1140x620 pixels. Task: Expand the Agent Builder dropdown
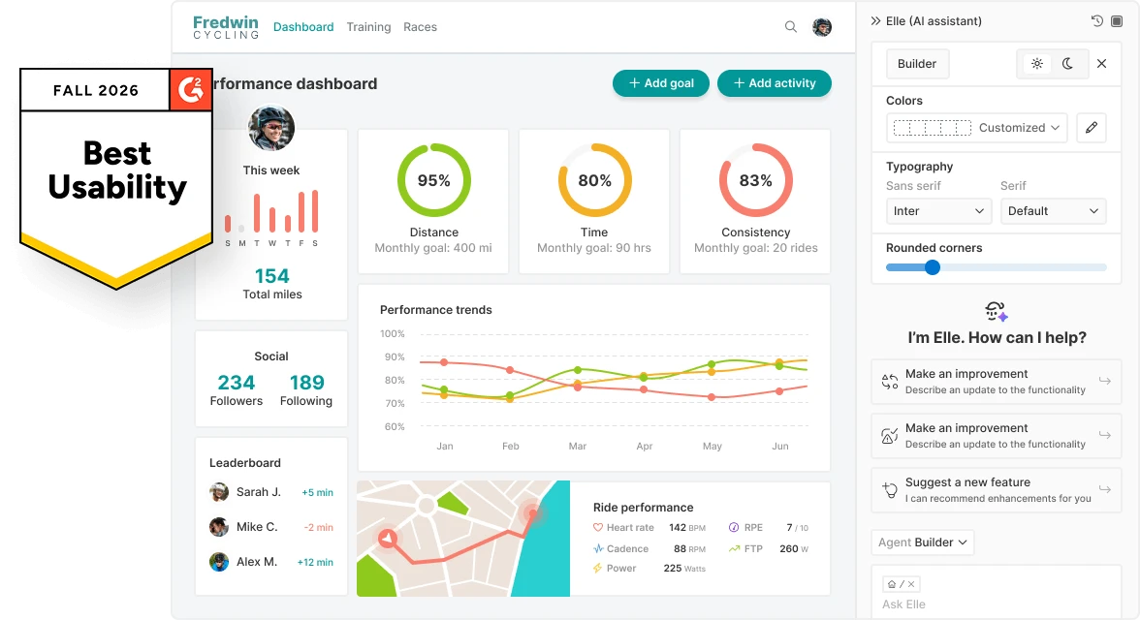click(x=923, y=542)
